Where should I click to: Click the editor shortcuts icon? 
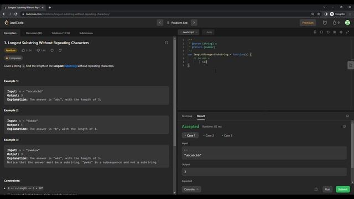coord(335,32)
